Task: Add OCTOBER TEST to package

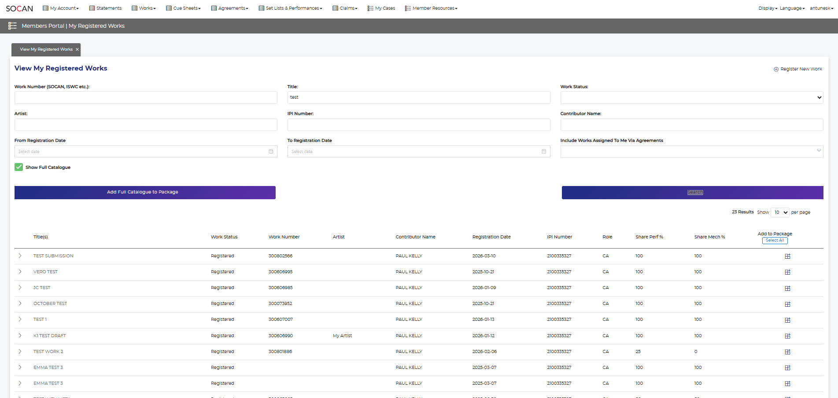Action: pos(787,304)
